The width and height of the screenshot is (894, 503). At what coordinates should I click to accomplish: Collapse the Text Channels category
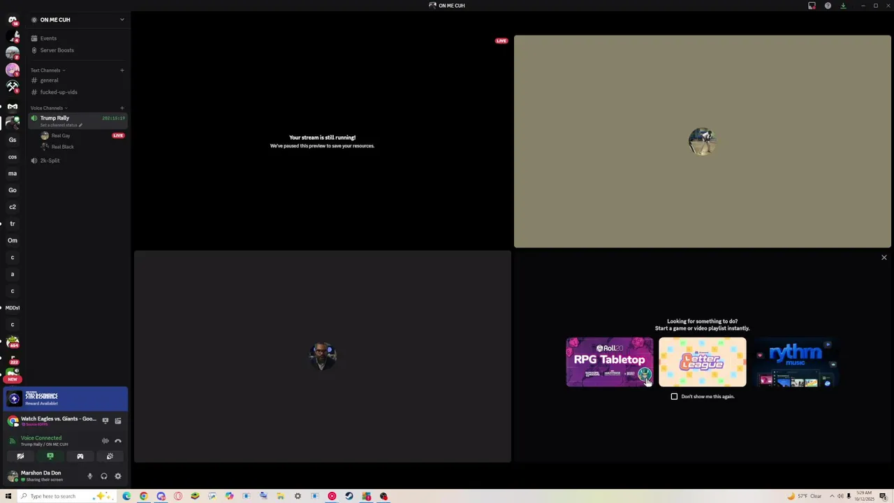47,71
